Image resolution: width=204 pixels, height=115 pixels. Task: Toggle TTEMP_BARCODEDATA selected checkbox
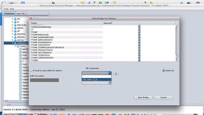click(x=139, y=40)
